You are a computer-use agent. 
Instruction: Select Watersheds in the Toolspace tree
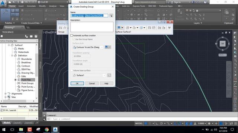pyautogui.click(x=23, y=52)
